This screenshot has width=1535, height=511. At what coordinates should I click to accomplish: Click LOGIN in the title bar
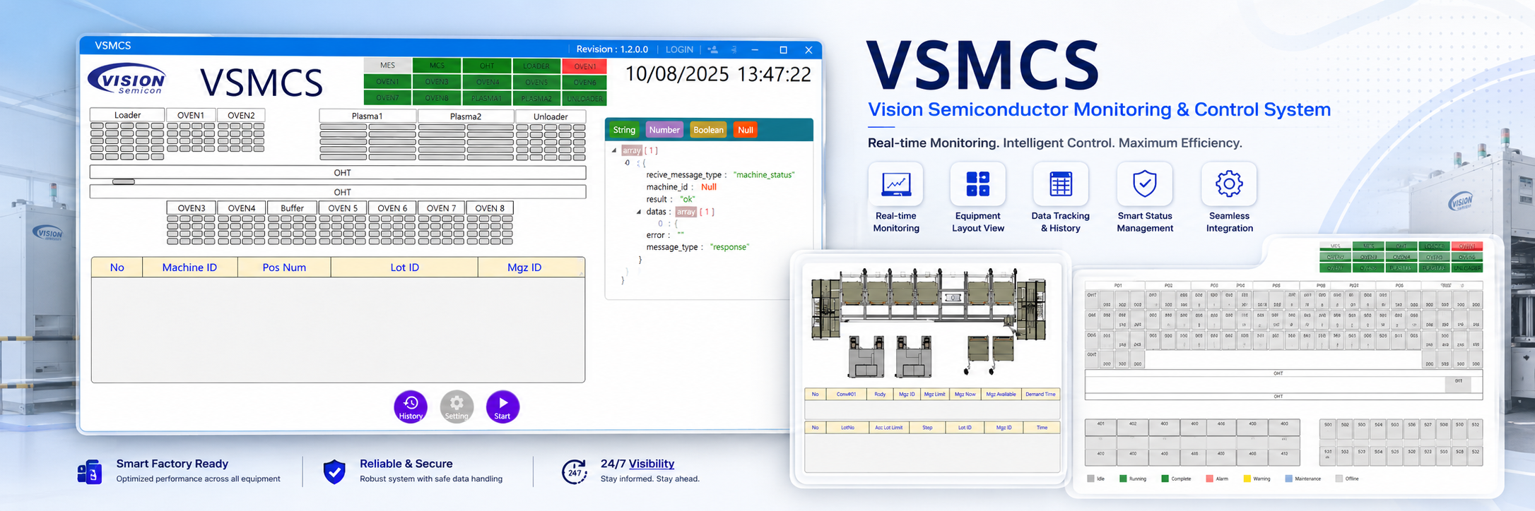coord(679,49)
